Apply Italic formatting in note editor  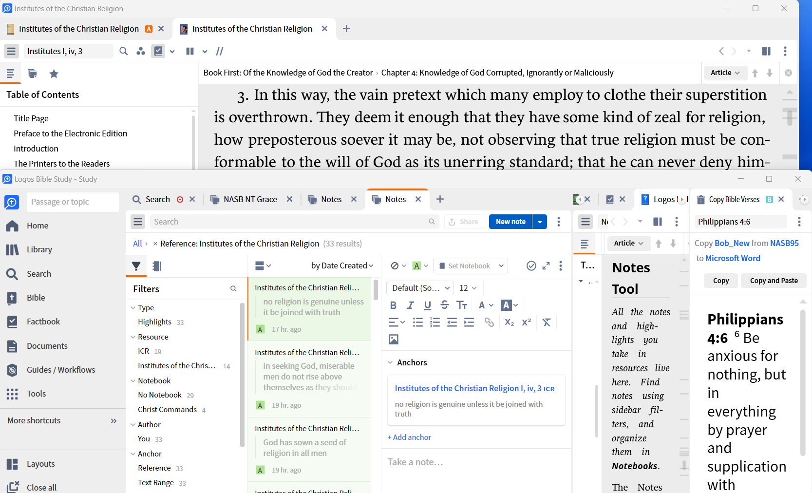click(411, 305)
